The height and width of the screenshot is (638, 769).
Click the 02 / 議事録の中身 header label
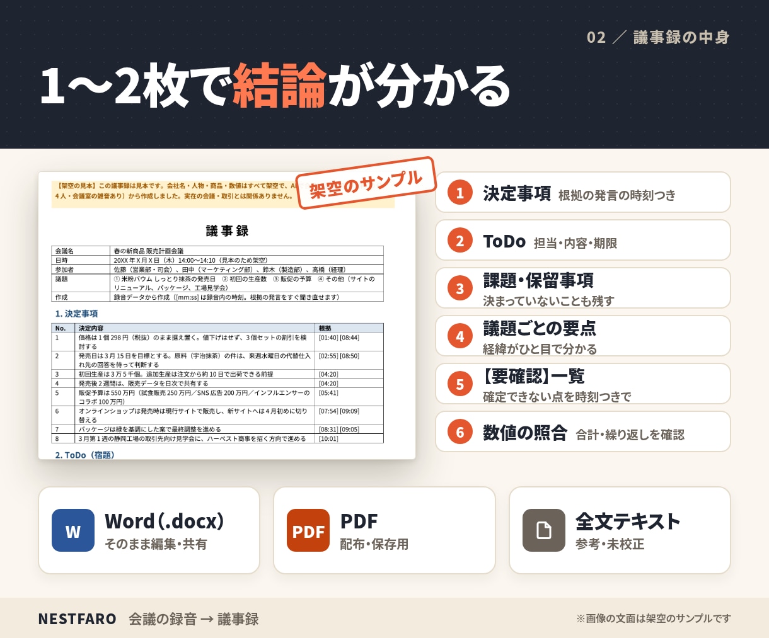[658, 37]
